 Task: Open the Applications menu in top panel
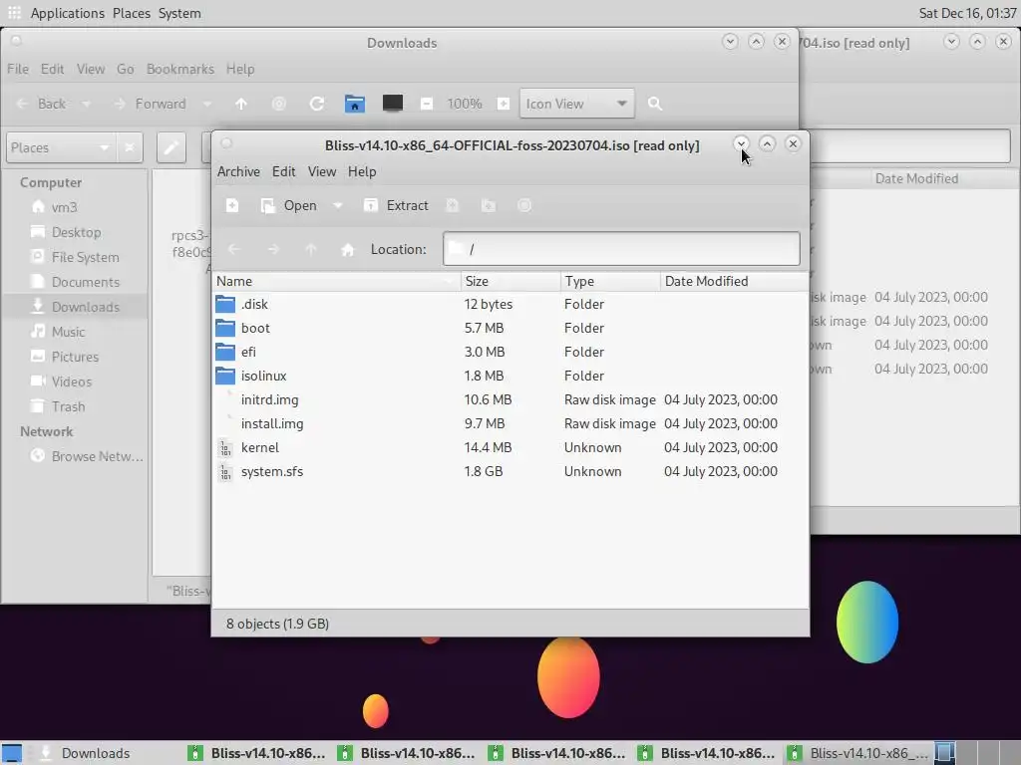click(x=67, y=13)
